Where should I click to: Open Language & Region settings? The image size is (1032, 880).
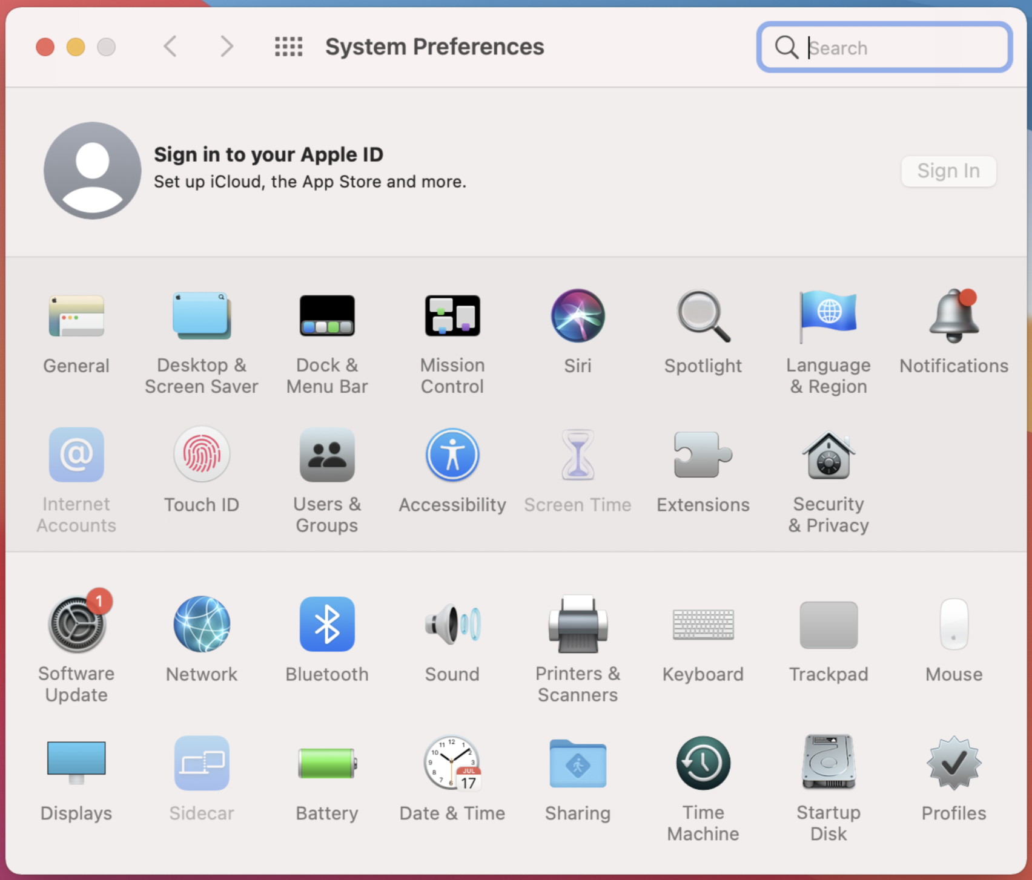[x=829, y=316]
